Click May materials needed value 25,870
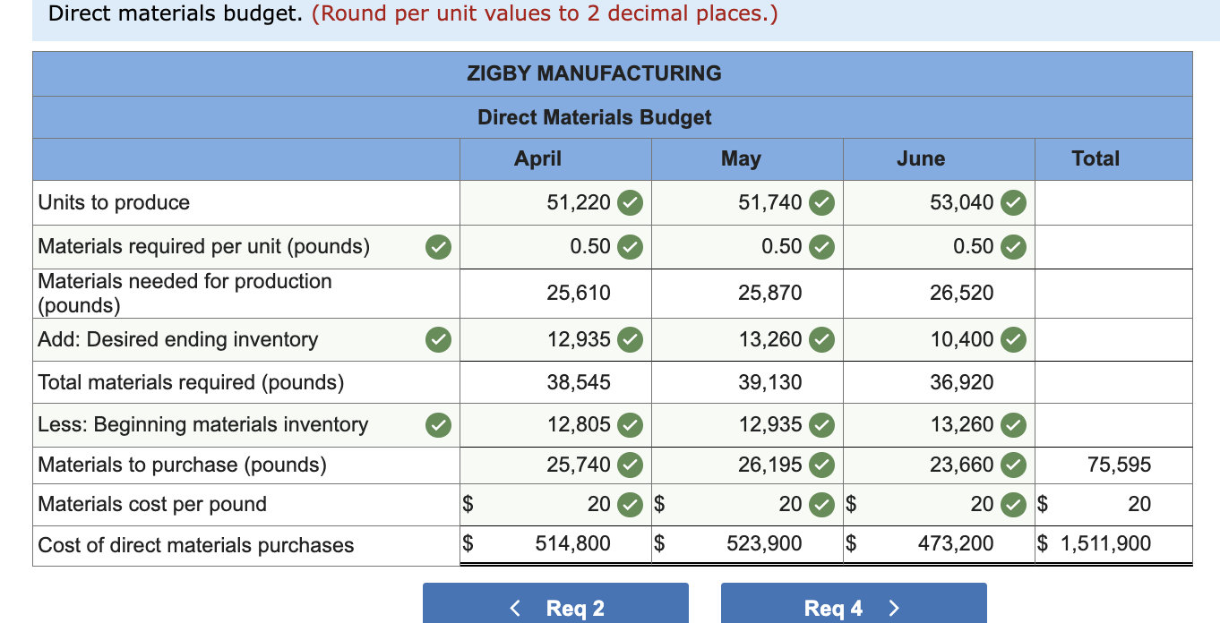The width and height of the screenshot is (1220, 623). point(770,293)
